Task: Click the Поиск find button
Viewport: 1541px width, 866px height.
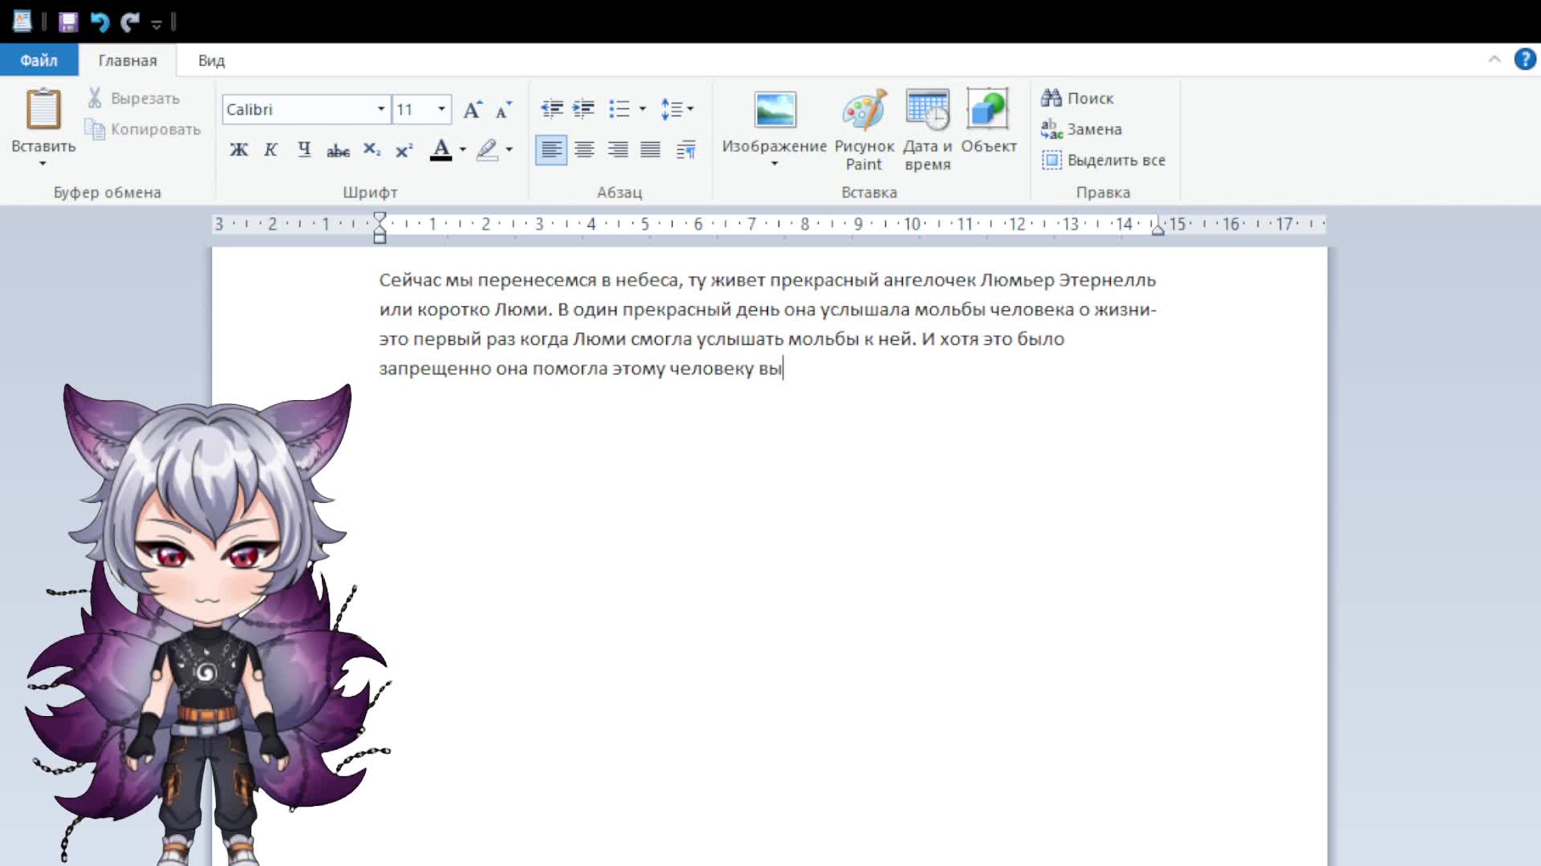Action: pyautogui.click(x=1077, y=98)
